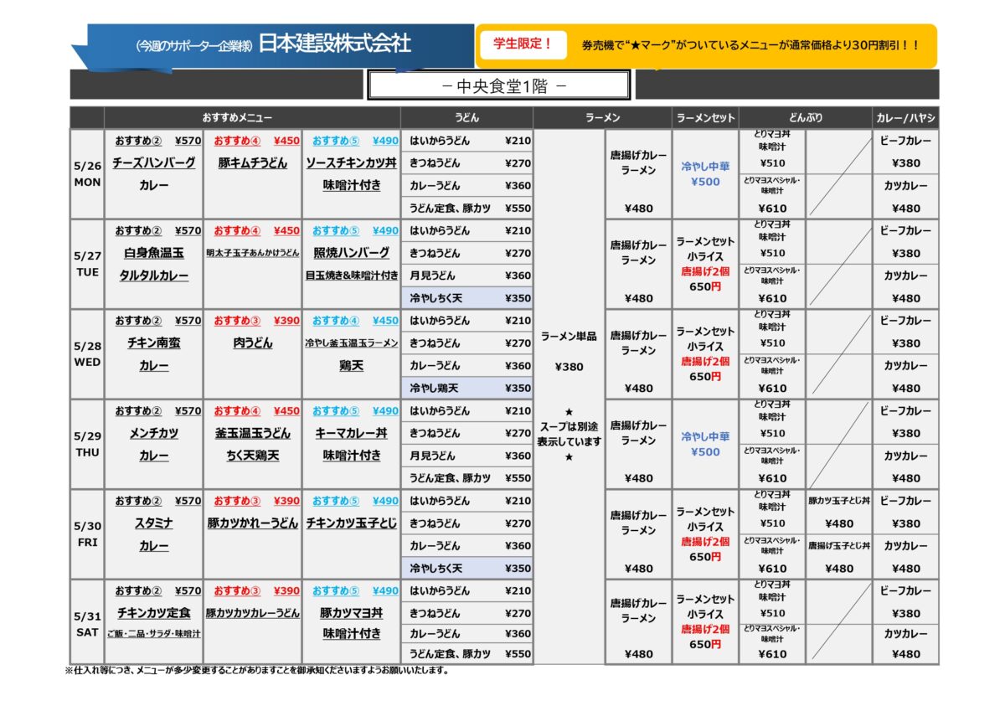Click Thursday's 月見うどん row
The image size is (1005, 711).
coord(467,456)
